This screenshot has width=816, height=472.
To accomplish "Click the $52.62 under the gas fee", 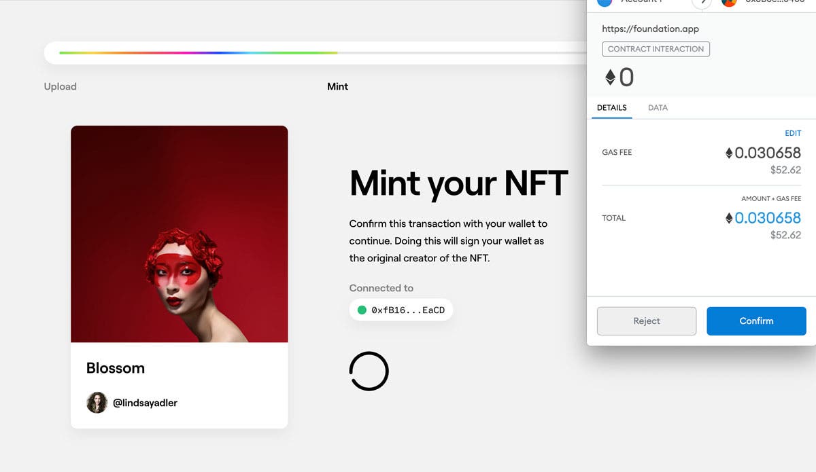I will pyautogui.click(x=785, y=170).
